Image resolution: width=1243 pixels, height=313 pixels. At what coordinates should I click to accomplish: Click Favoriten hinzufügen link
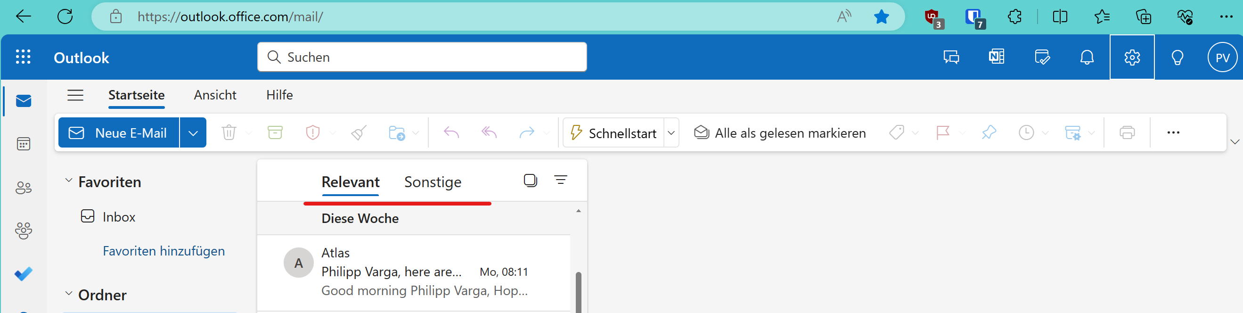coord(164,251)
